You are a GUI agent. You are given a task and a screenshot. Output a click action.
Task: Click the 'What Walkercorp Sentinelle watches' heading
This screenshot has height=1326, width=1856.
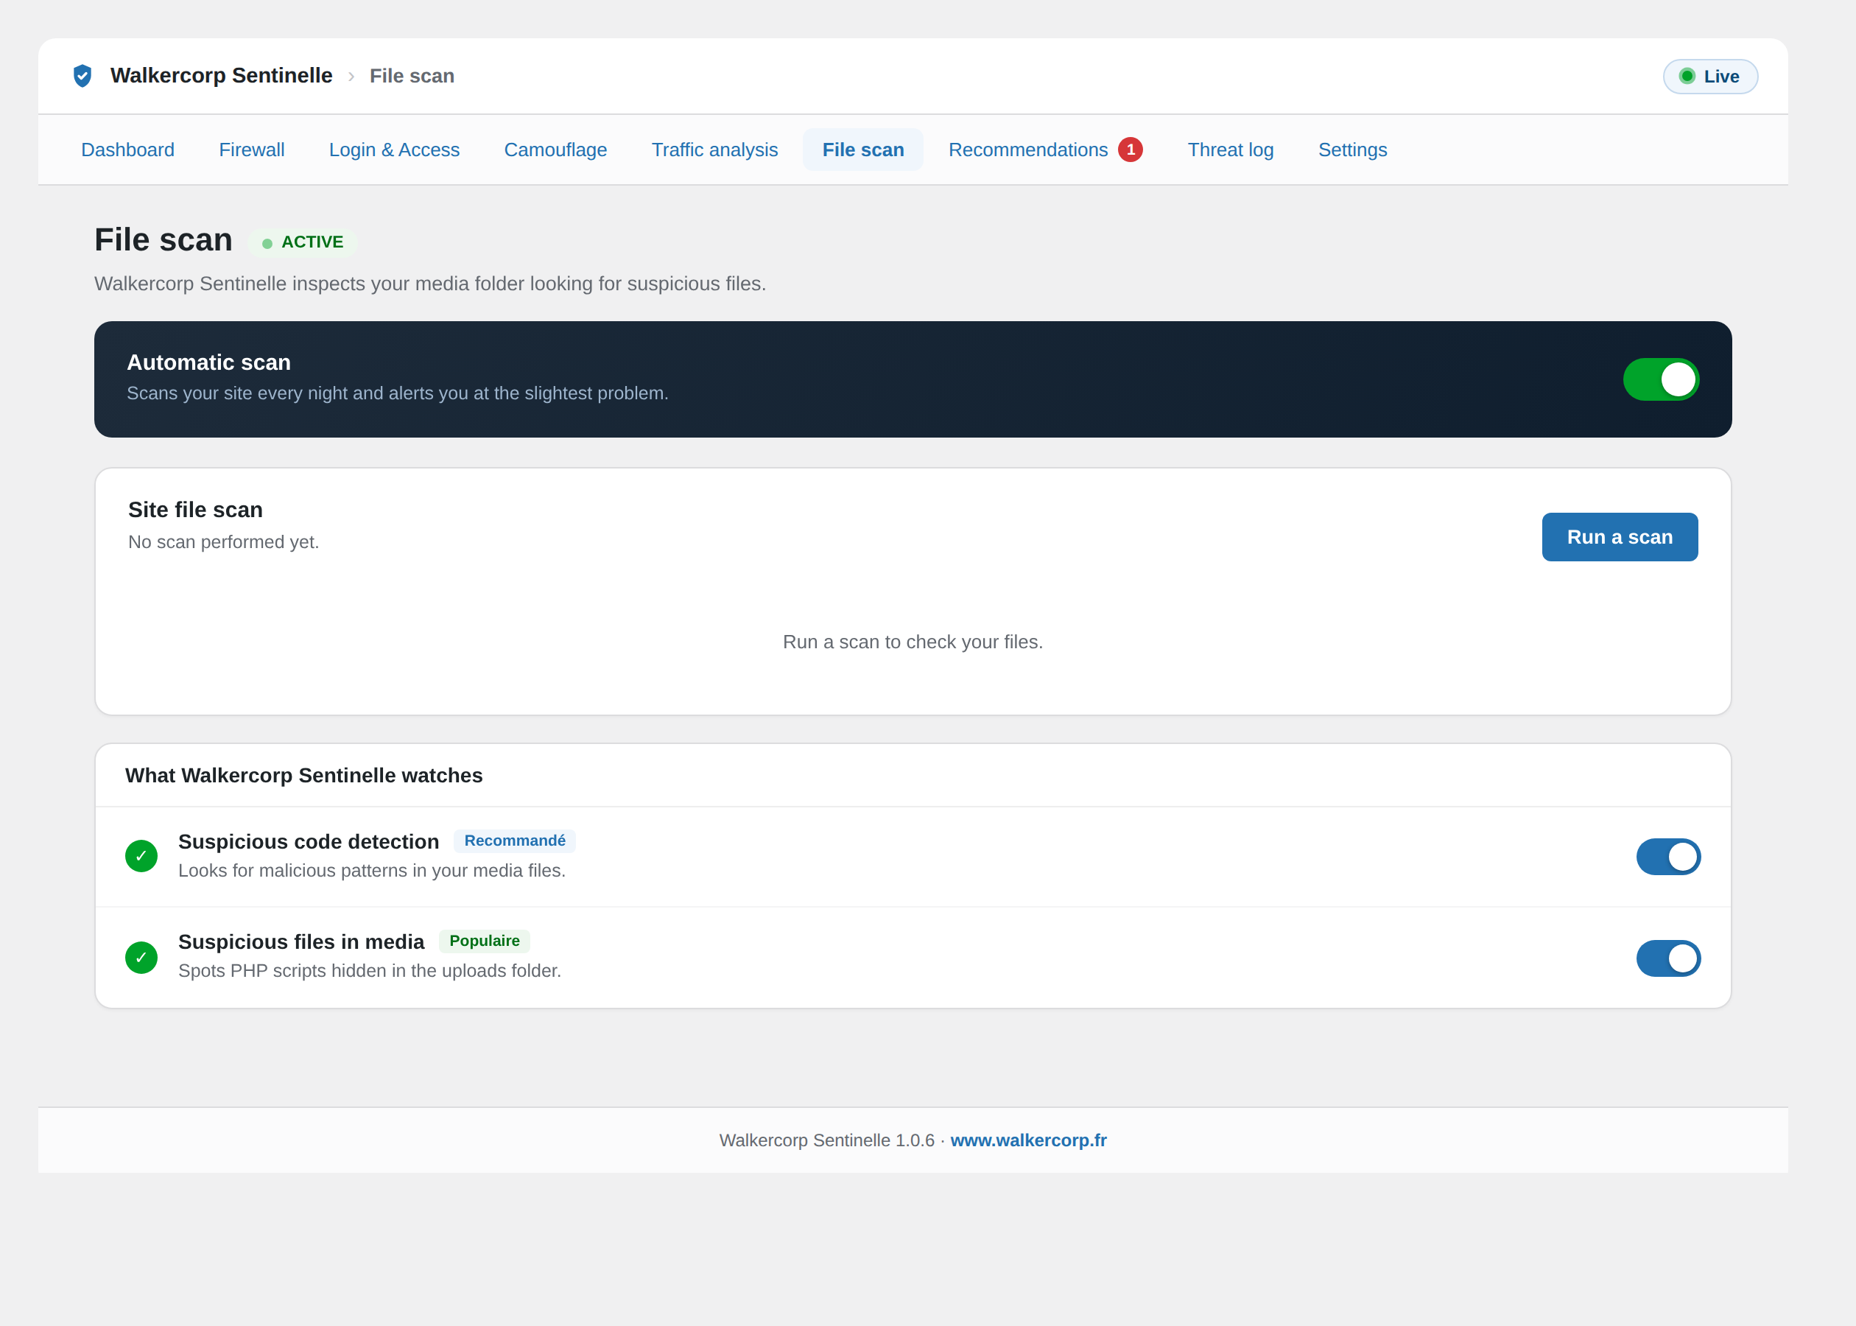[x=303, y=775]
